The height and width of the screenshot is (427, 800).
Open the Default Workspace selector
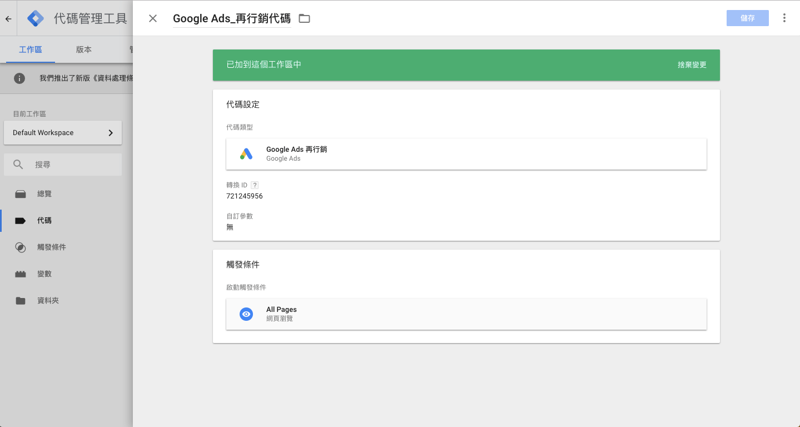click(63, 133)
